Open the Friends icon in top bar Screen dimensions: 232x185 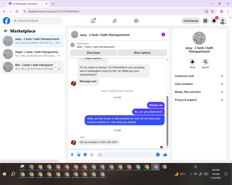(115, 21)
